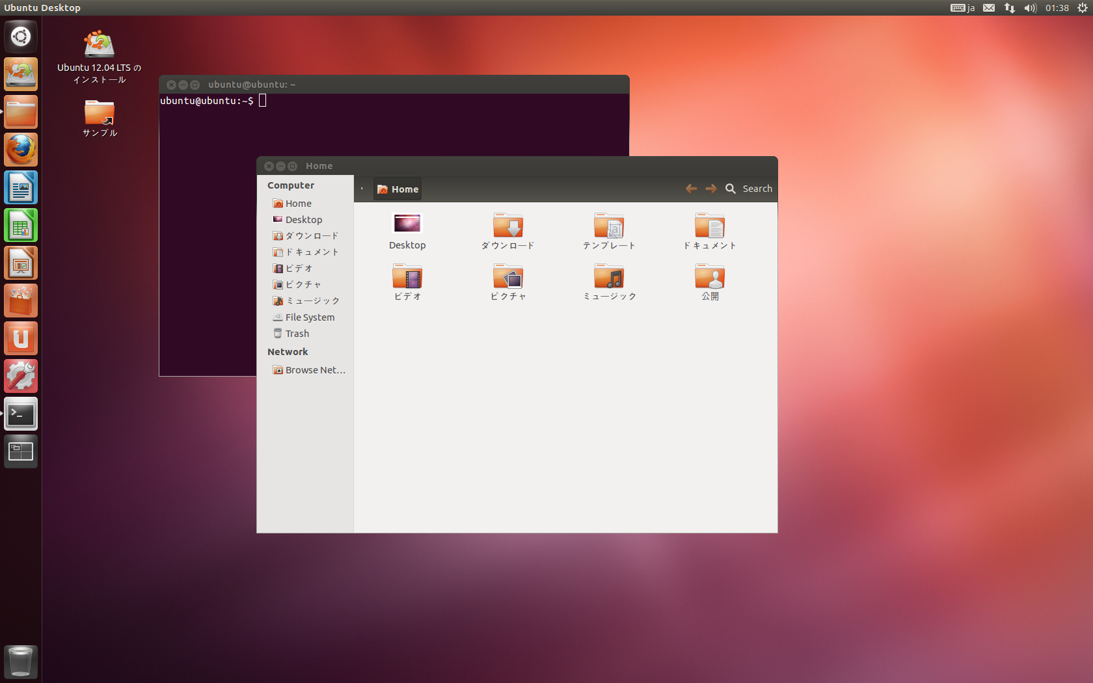
Task: Close the Terminal window
Action: 171,85
